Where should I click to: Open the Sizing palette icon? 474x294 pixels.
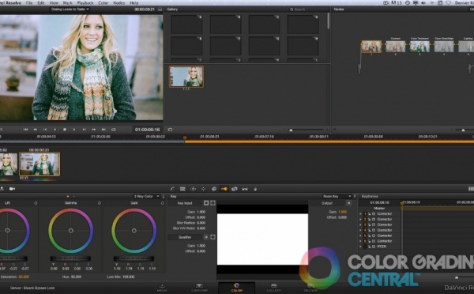[235, 189]
